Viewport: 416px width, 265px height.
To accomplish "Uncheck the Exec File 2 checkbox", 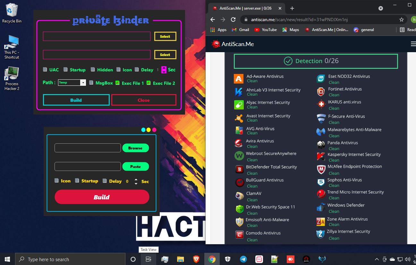I will 149,83.
